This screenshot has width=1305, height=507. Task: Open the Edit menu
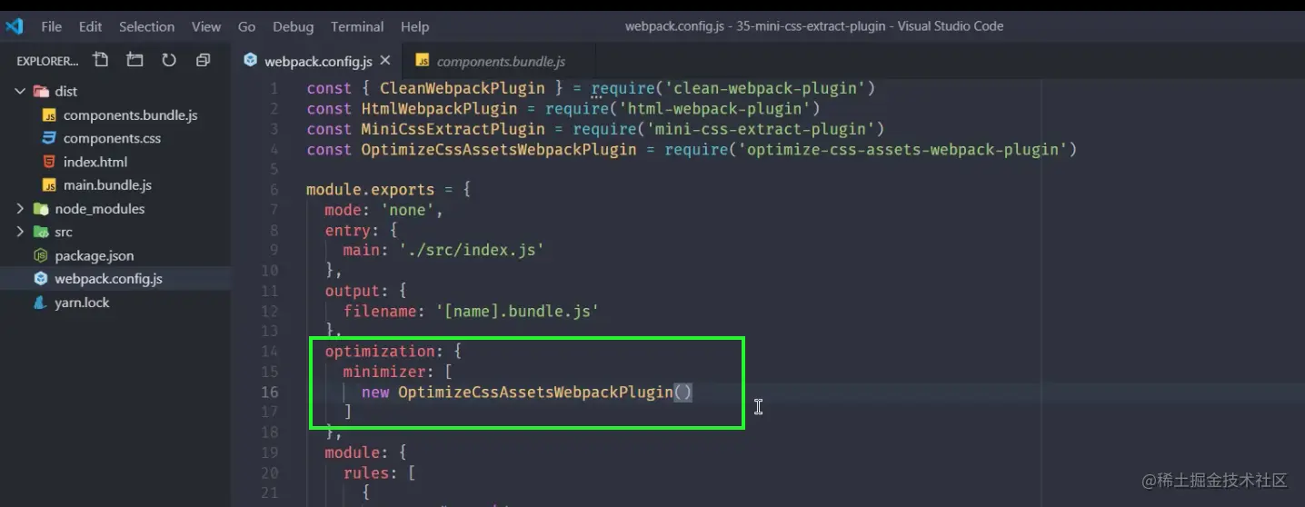(x=90, y=27)
